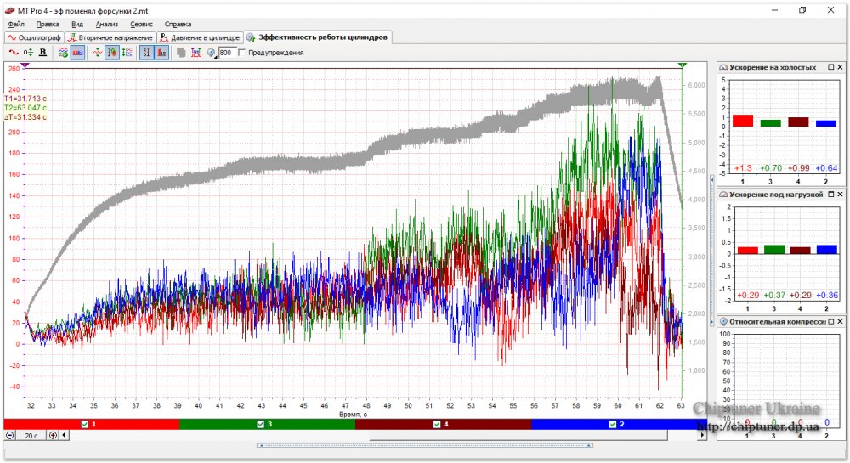Close the Относительная компрессия panel
Screen dimensions: 850x463
coord(841,322)
